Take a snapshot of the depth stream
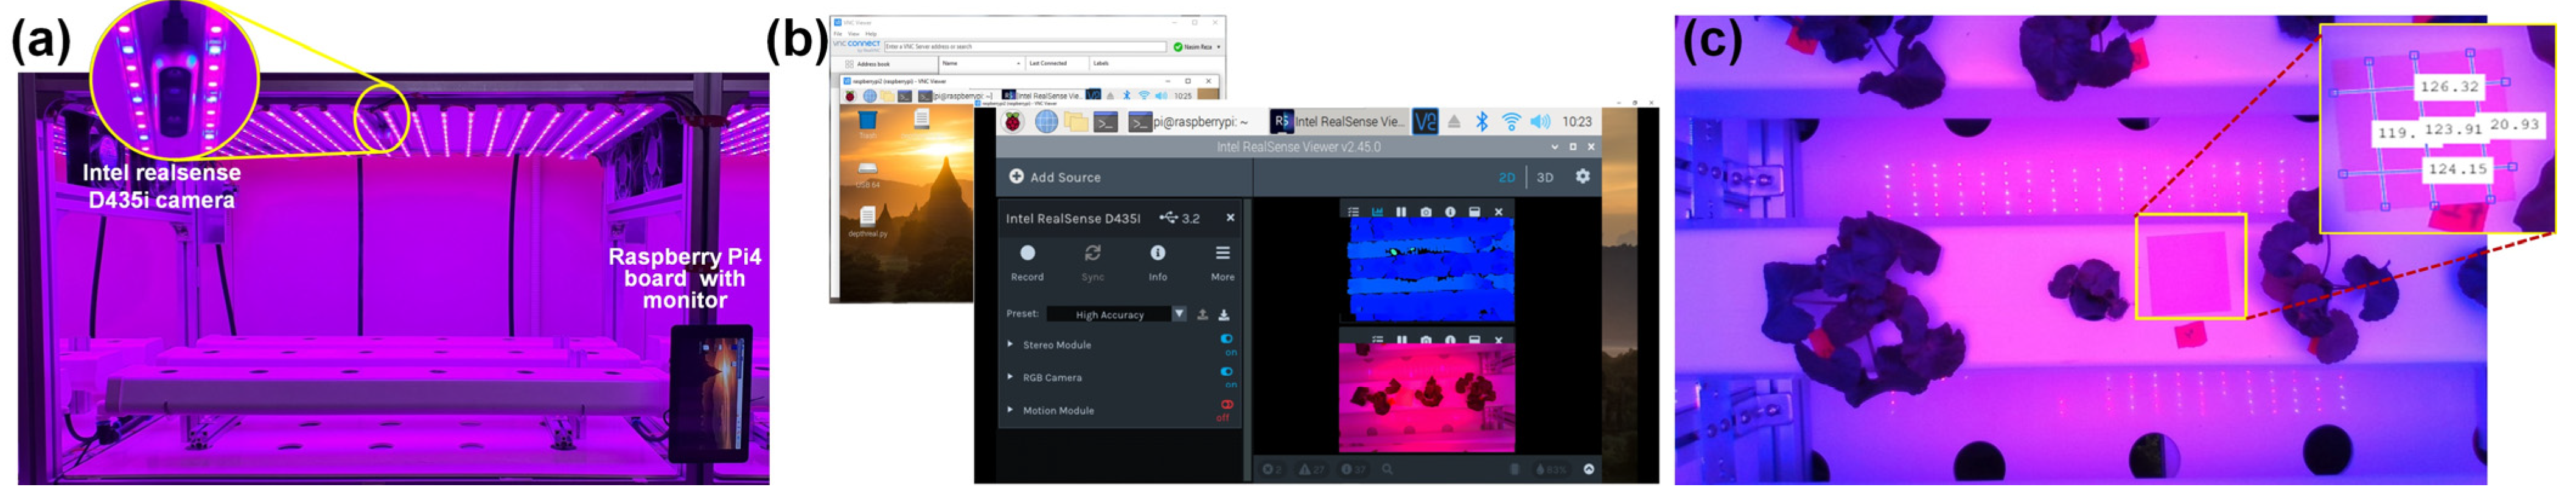The width and height of the screenshot is (2576, 504). coord(1426,211)
